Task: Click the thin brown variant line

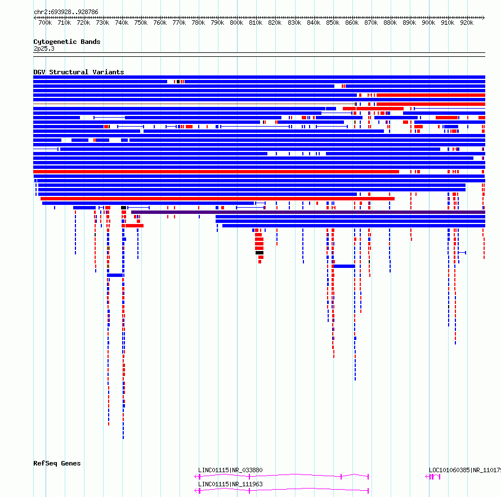Action: pyautogui.click(x=194, y=104)
